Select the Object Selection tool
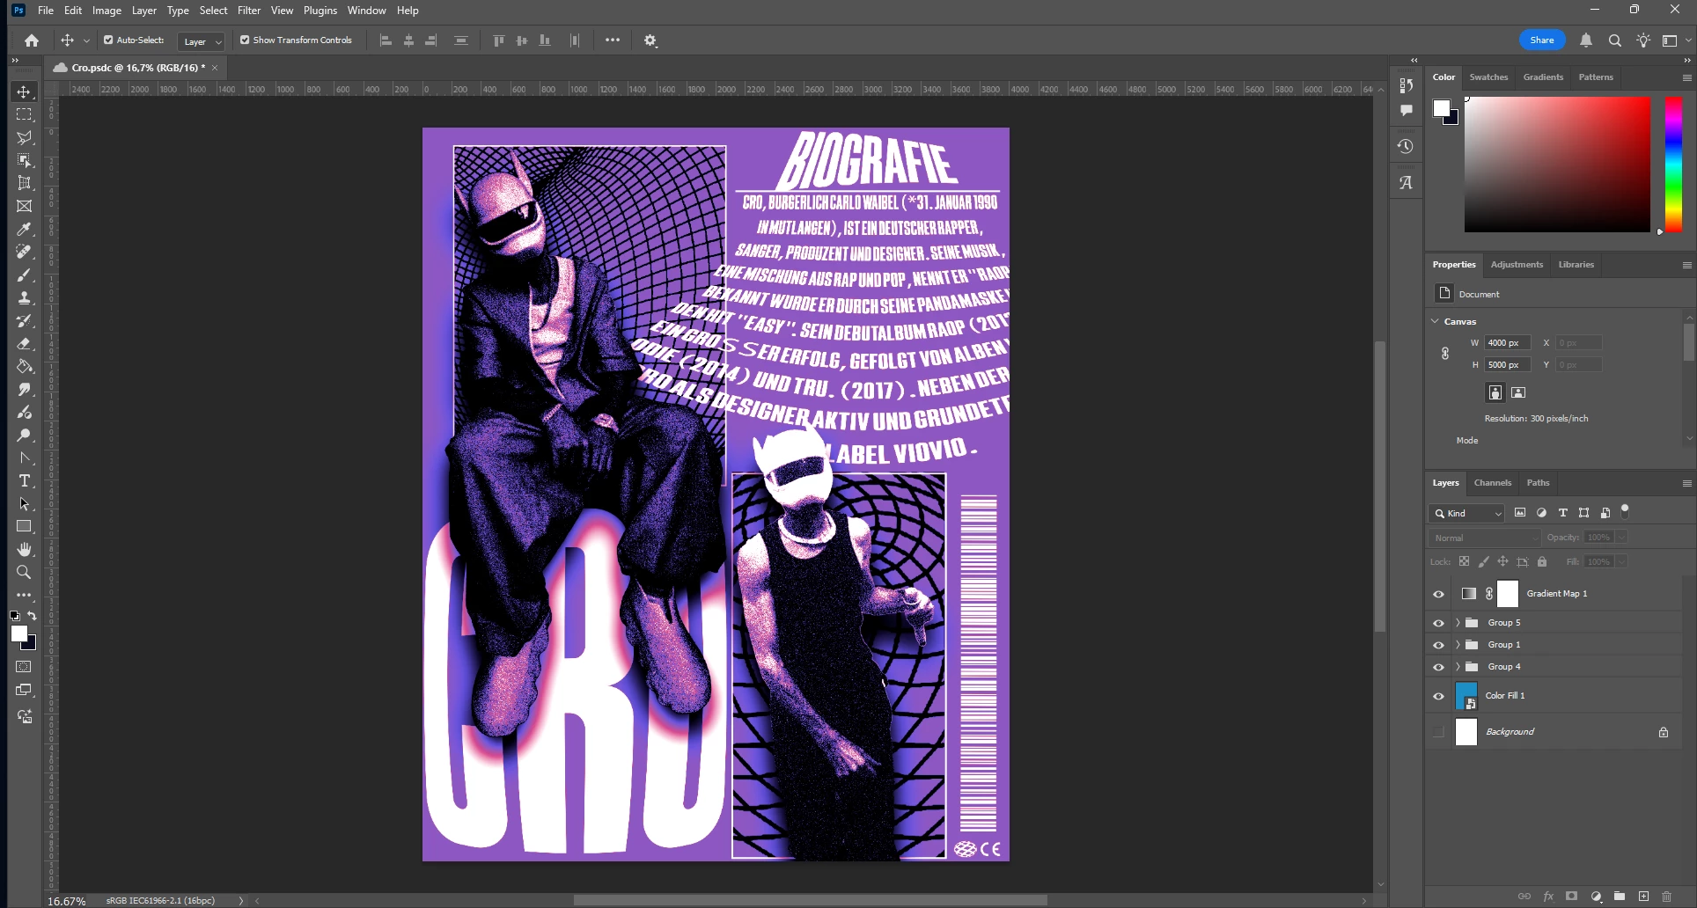 [24, 160]
